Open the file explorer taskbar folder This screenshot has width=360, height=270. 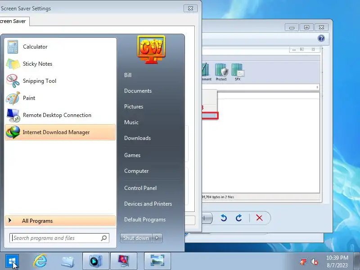[68, 261]
